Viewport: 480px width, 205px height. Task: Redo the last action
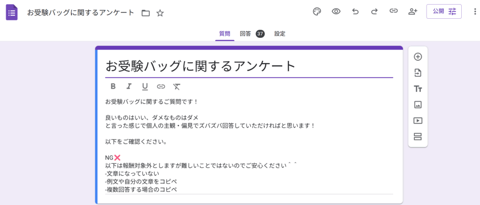pyautogui.click(x=374, y=12)
